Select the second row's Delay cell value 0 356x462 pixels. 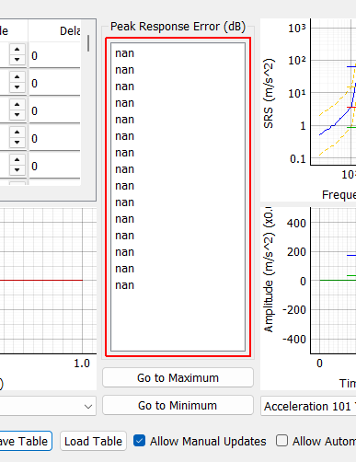pyautogui.click(x=54, y=83)
